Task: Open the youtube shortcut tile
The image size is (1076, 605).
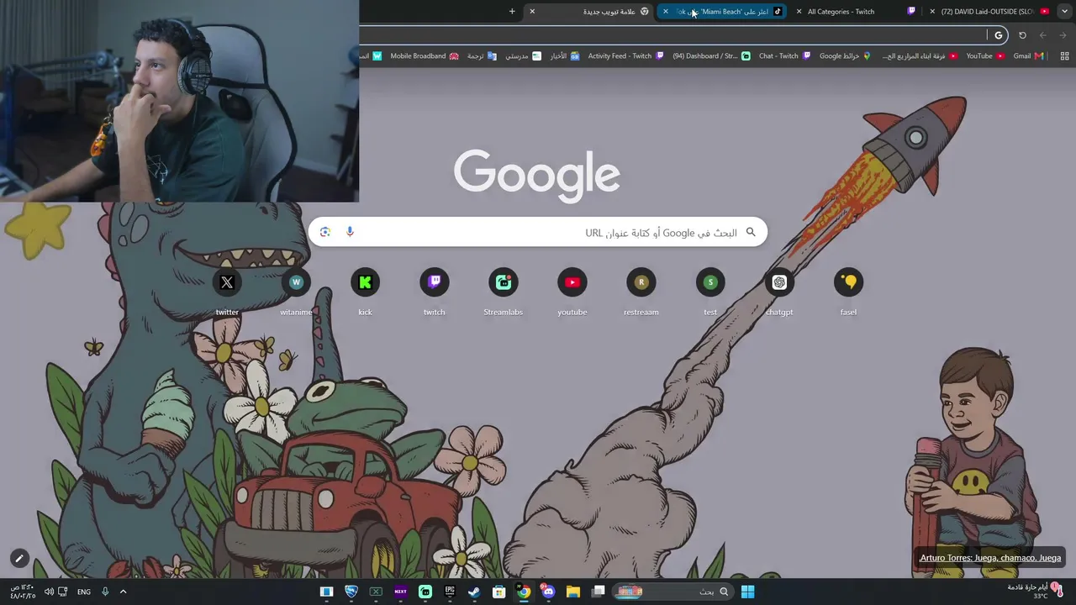Action: [x=572, y=292]
